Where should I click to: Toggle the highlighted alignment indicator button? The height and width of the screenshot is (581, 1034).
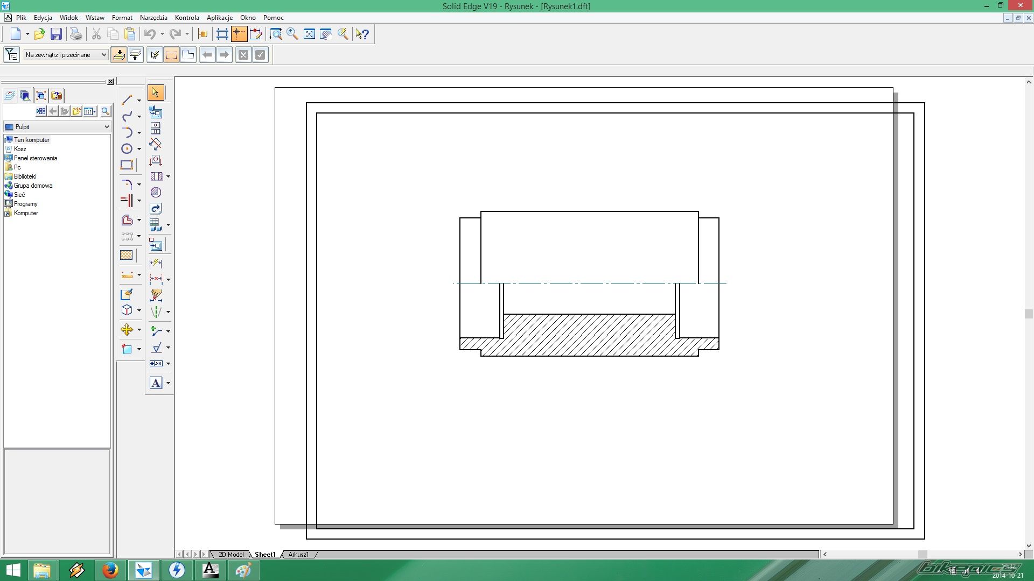click(239, 34)
